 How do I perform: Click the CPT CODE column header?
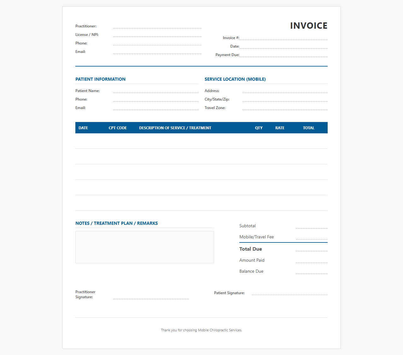(118, 128)
